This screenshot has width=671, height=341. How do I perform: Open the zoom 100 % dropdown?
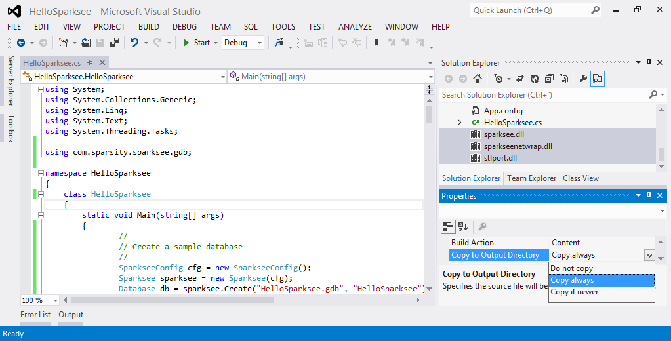[x=55, y=300]
